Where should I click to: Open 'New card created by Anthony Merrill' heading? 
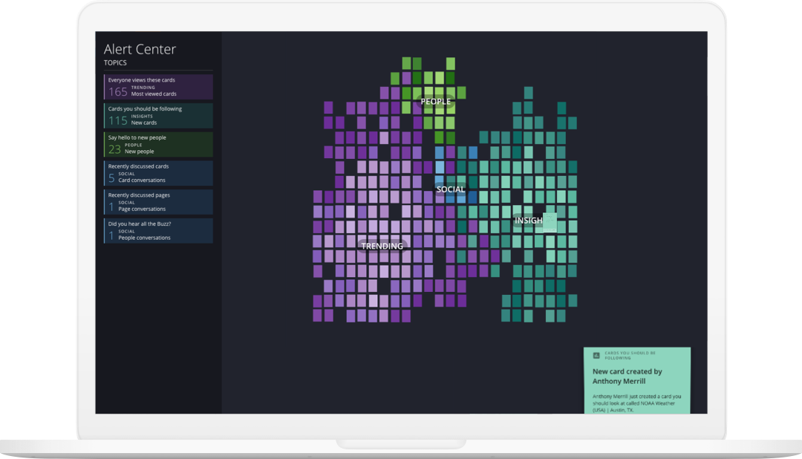tap(627, 376)
